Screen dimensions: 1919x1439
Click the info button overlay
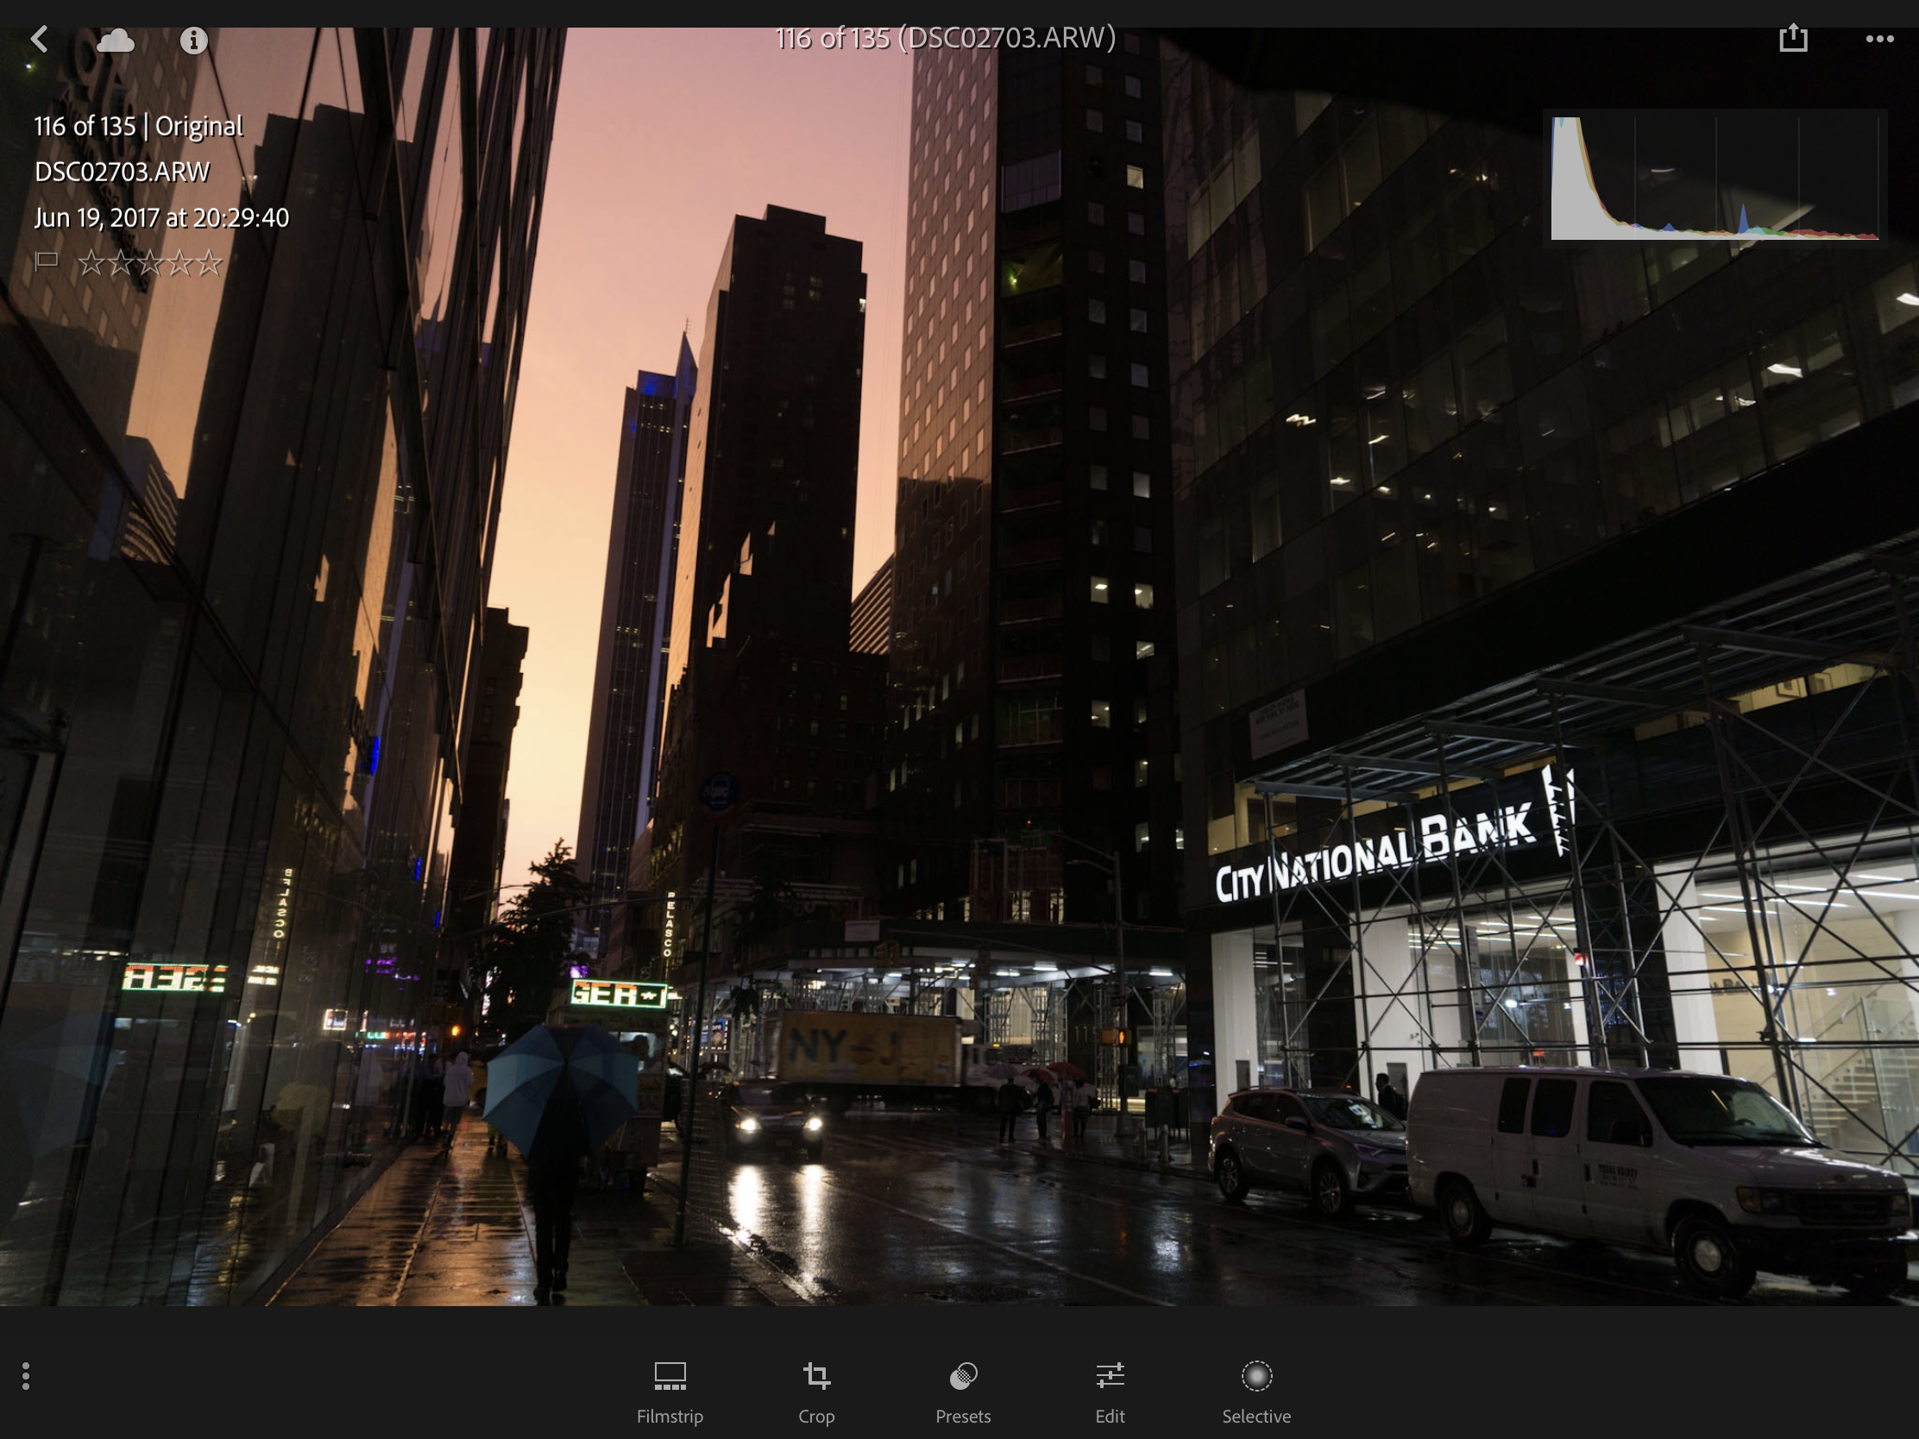(193, 40)
